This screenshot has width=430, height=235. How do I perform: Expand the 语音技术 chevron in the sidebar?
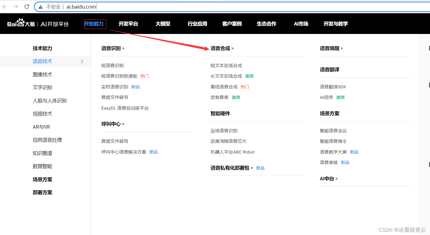point(82,61)
